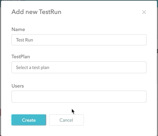This screenshot has width=158, height=136.
Task: Click the Create button
Action: (29, 120)
